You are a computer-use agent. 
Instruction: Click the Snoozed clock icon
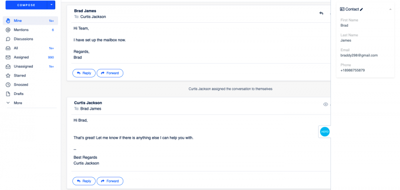(x=8, y=85)
